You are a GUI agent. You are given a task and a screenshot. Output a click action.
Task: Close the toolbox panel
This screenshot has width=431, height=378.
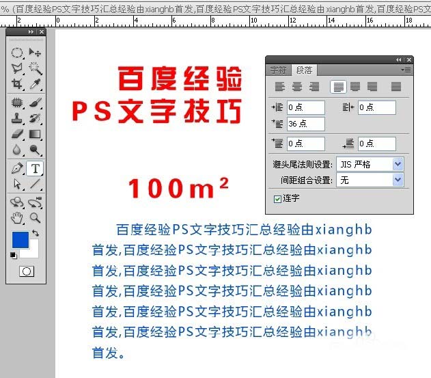pyautogui.click(x=42, y=32)
